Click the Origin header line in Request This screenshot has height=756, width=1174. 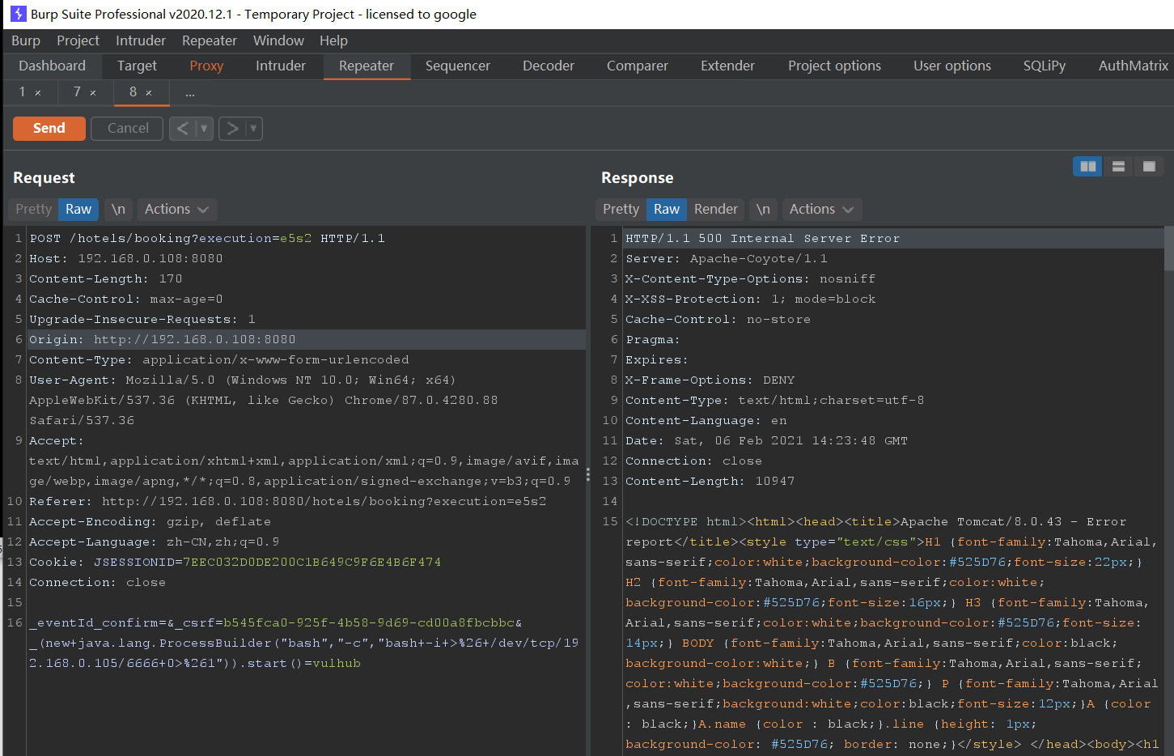[307, 339]
